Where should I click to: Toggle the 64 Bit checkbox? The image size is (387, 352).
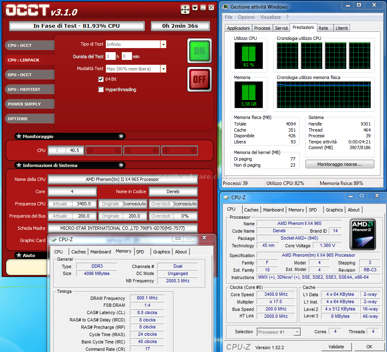(x=101, y=79)
